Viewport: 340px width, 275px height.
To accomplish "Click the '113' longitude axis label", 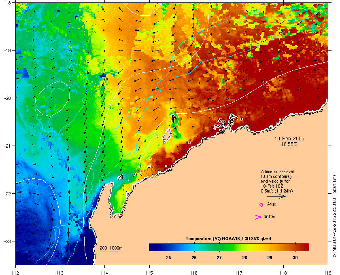I will 60,273.
